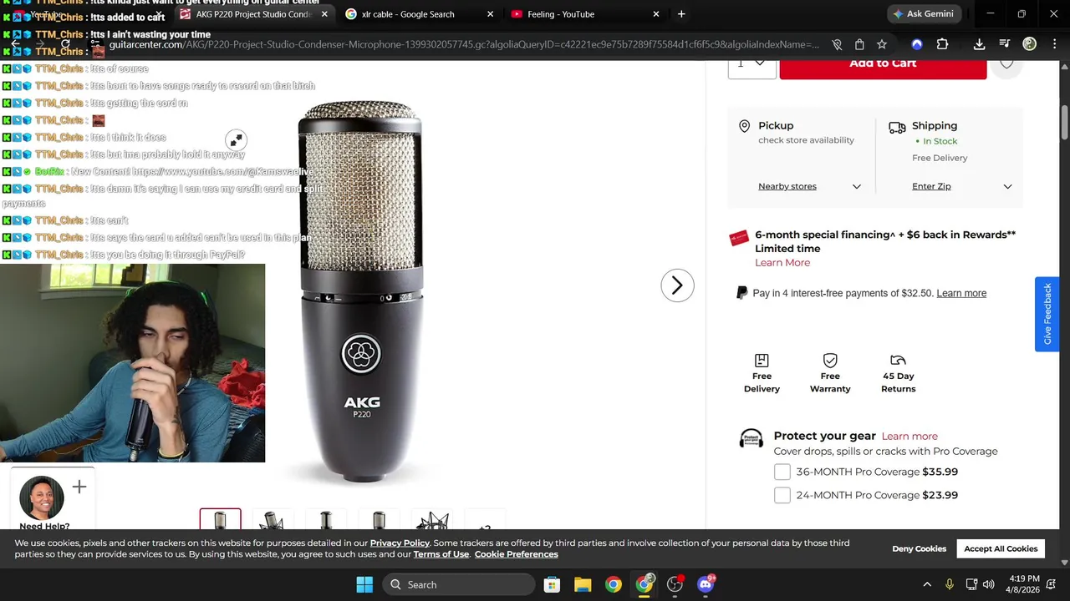Screen dimensions: 1070x601
Task: Open File Explorer from taskbar
Action: (583, 584)
